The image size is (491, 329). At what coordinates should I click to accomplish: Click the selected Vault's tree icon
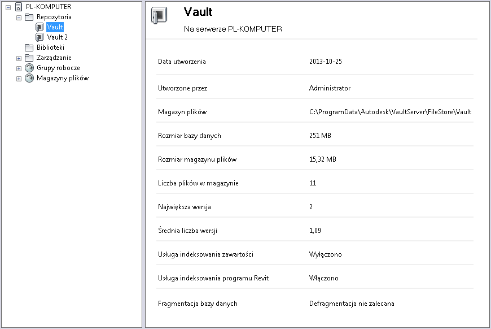click(40, 27)
